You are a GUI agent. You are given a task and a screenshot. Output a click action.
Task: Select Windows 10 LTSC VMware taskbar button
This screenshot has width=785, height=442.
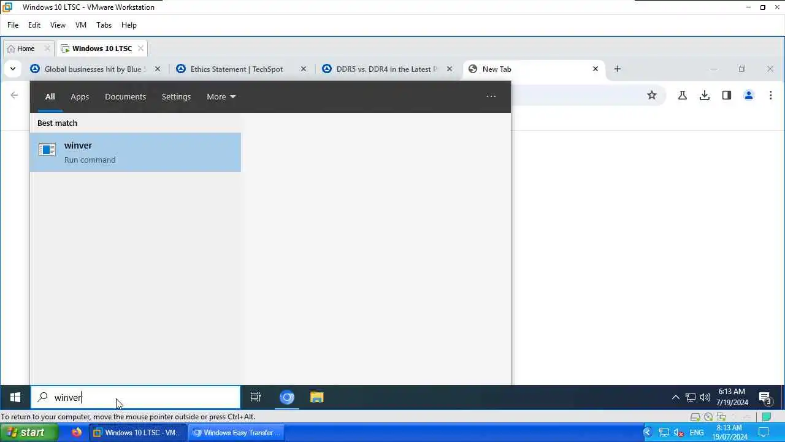138,433
